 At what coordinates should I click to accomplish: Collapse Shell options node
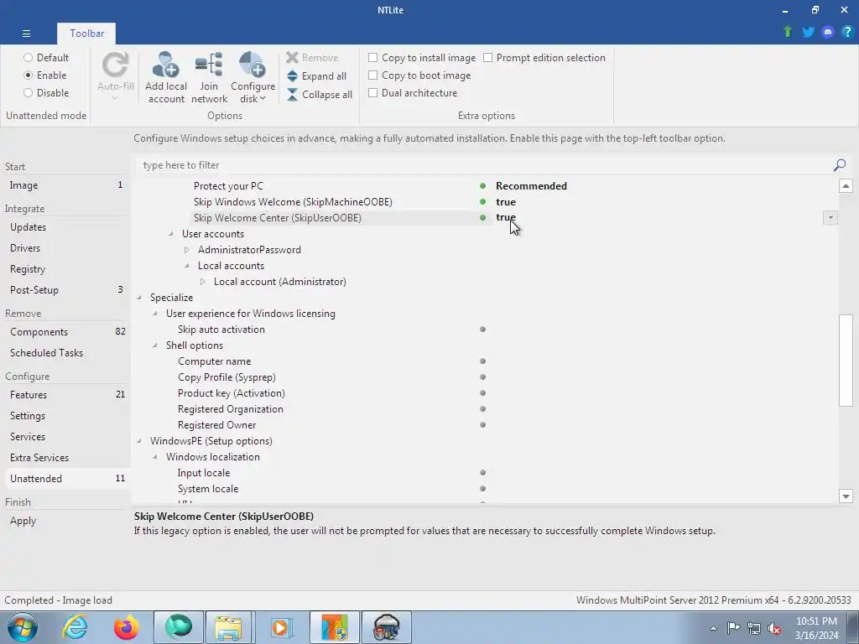tap(155, 345)
